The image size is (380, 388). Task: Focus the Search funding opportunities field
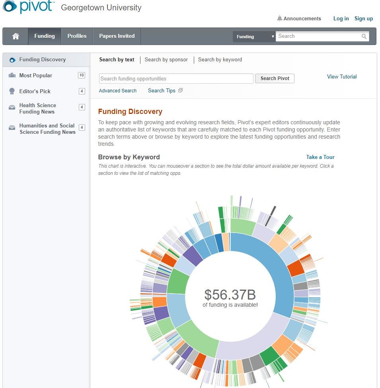[x=176, y=78]
